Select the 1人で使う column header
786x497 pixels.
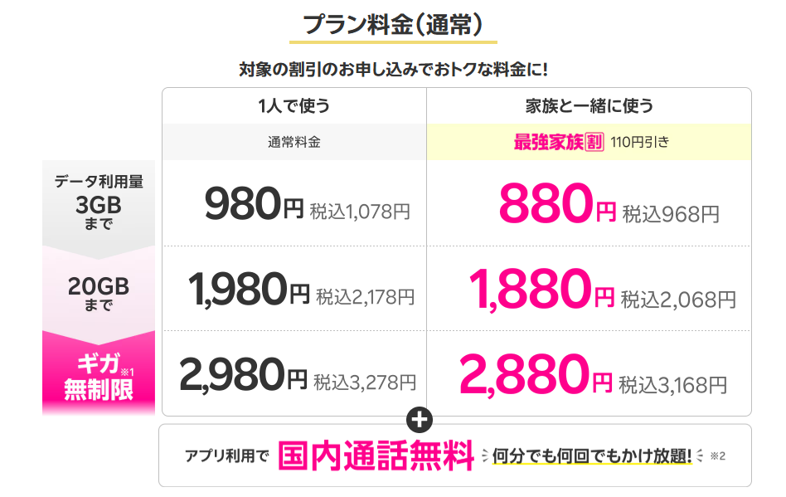(x=294, y=106)
